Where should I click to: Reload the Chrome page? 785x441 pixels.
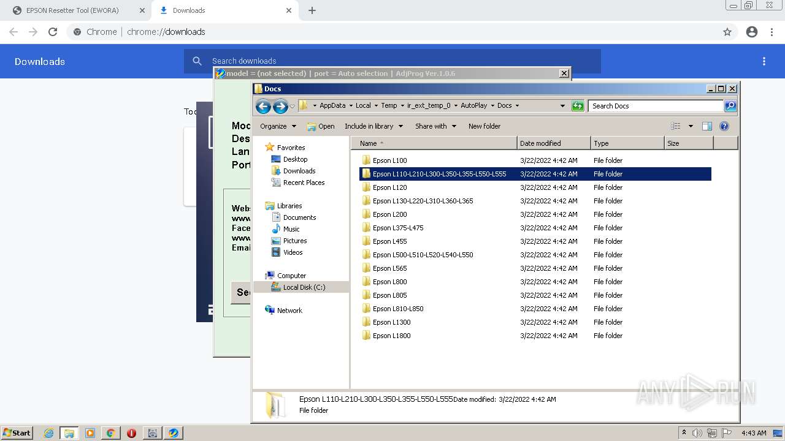pyautogui.click(x=53, y=32)
